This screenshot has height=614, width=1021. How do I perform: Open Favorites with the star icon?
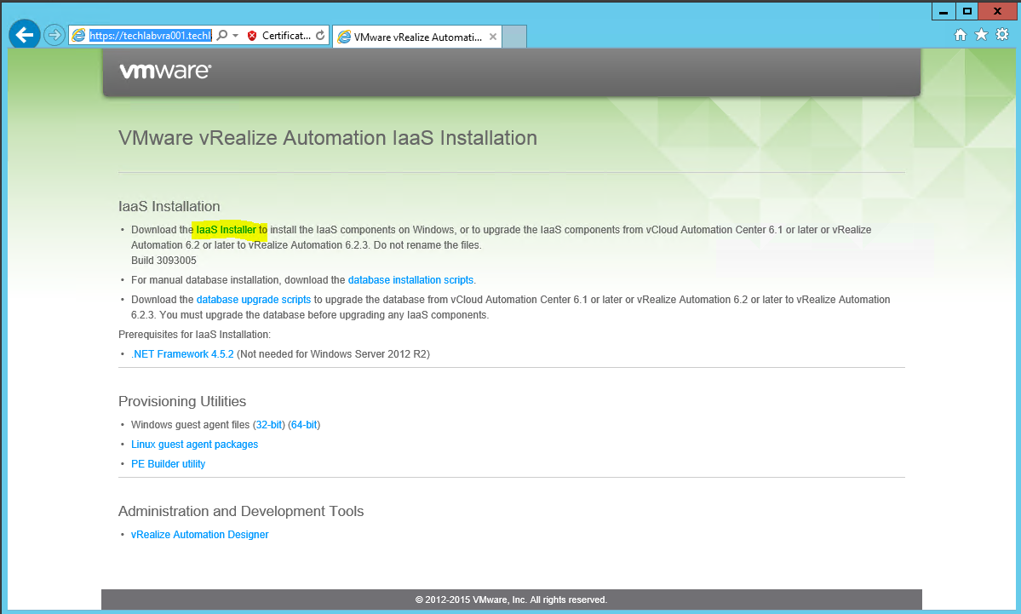pyautogui.click(x=981, y=35)
